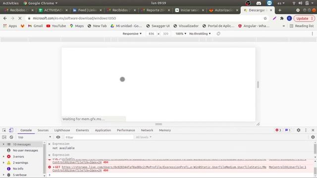Expand the 2 warnings group
The width and height of the screenshot is (317, 178).
click(x=3, y=163)
